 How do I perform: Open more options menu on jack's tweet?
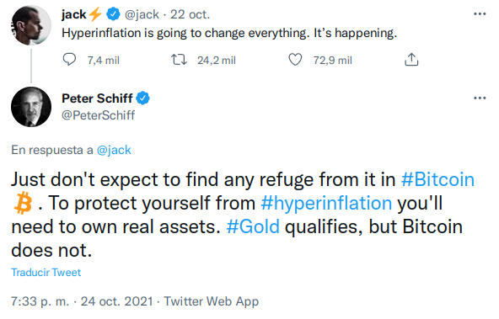[480, 13]
